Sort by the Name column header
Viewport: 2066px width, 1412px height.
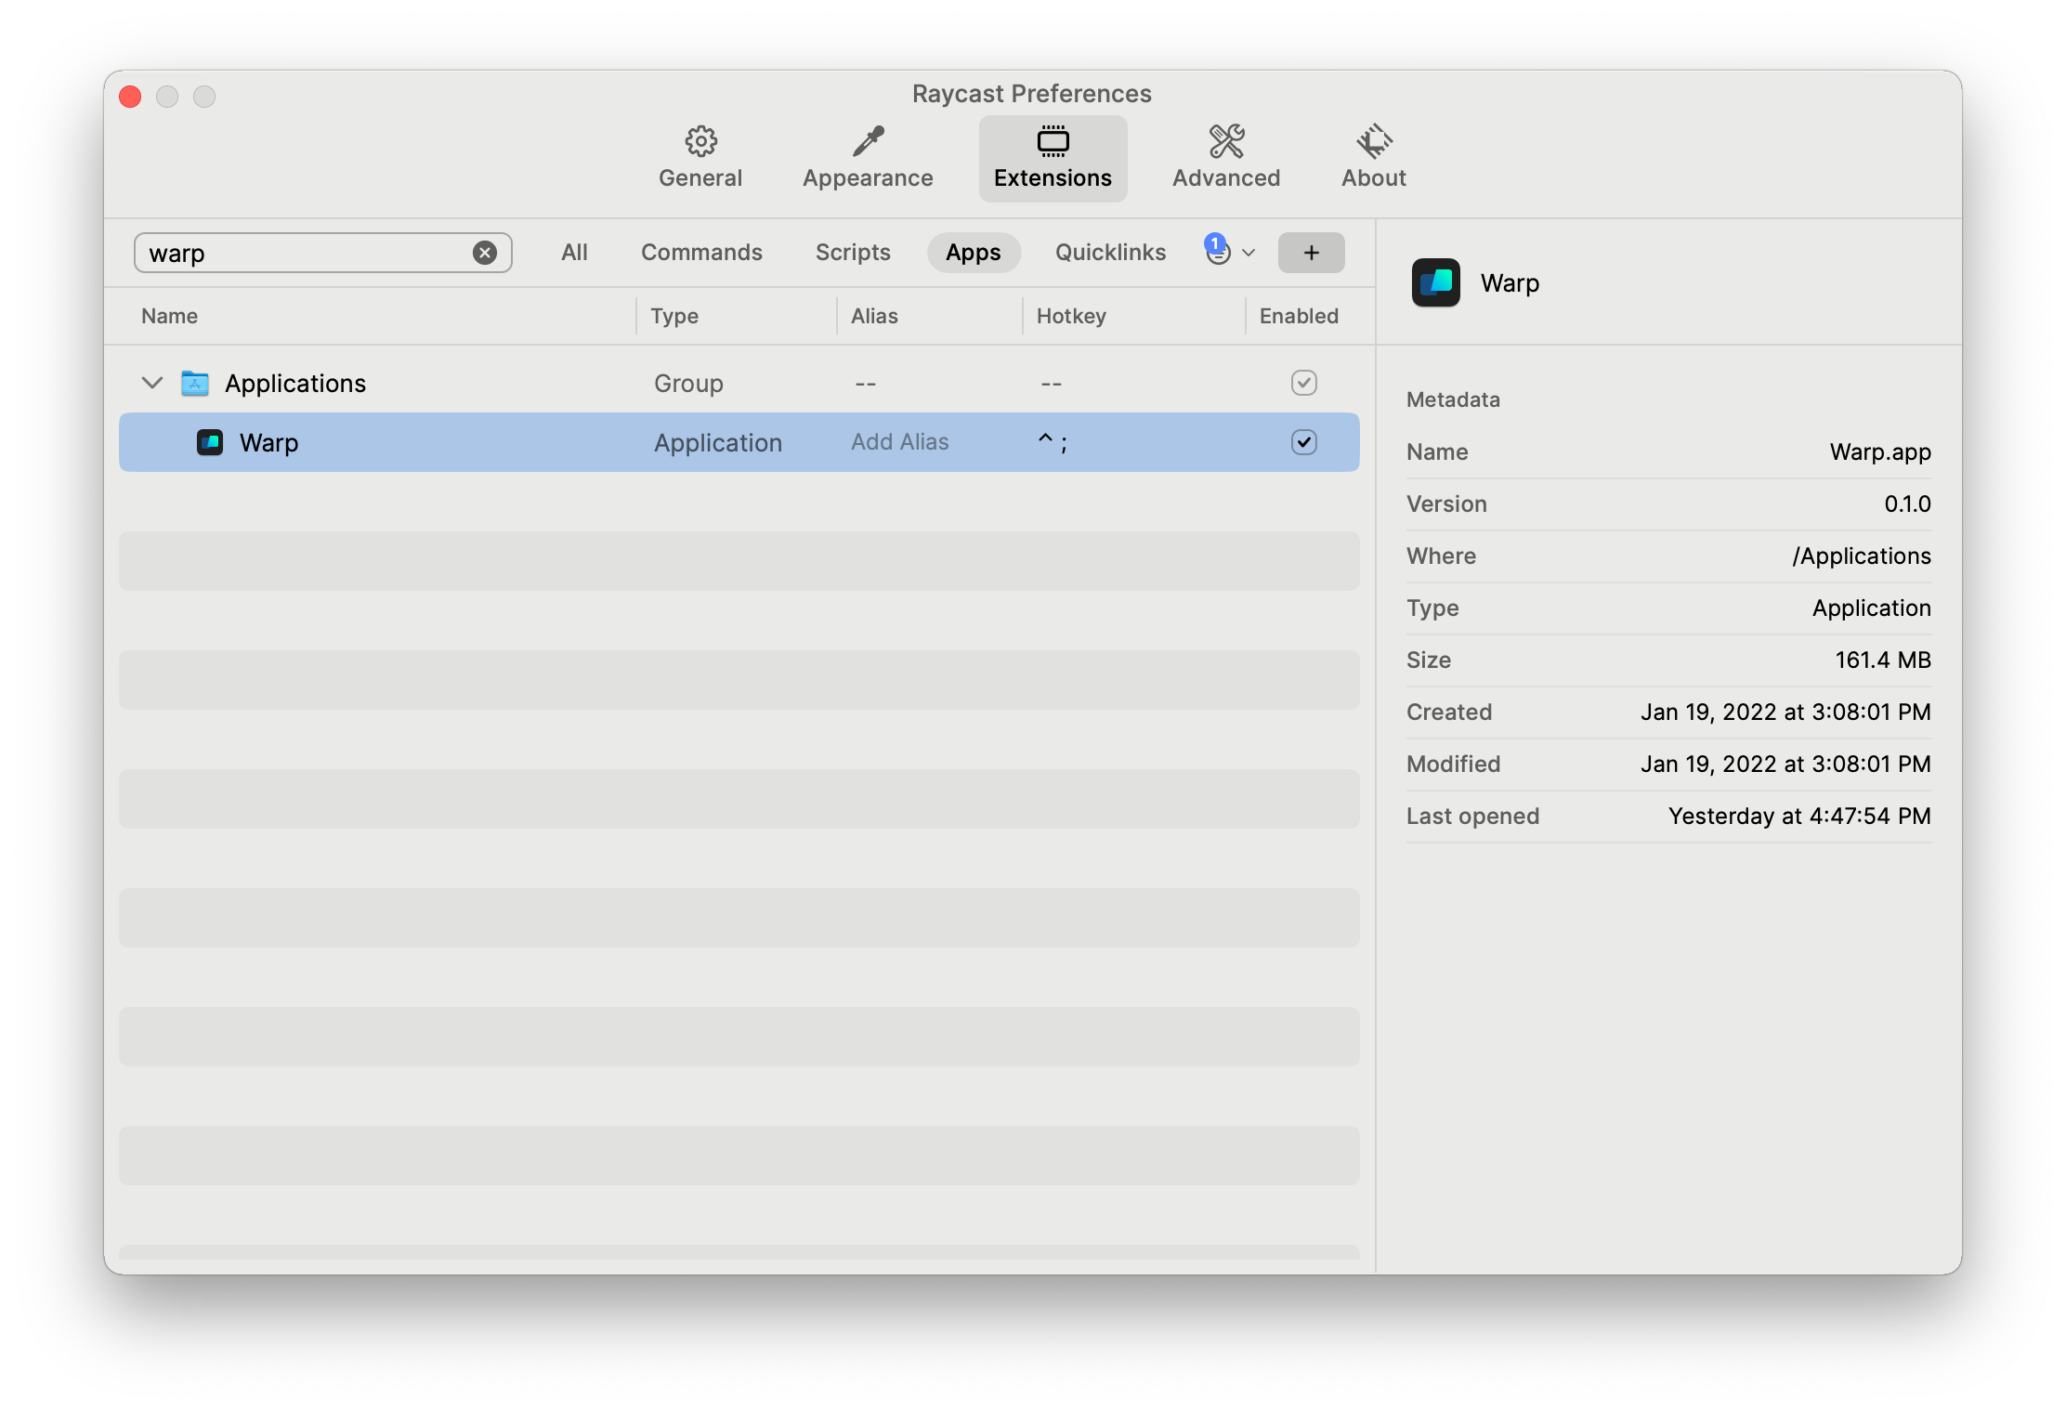169,316
